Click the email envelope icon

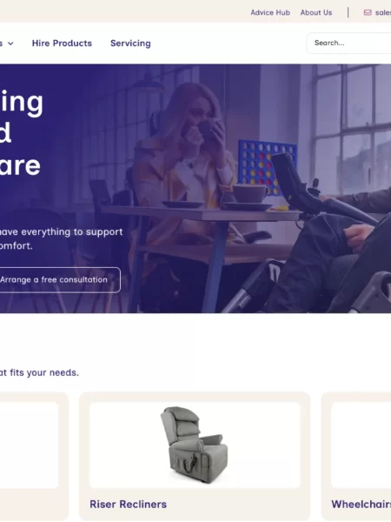[x=368, y=13]
